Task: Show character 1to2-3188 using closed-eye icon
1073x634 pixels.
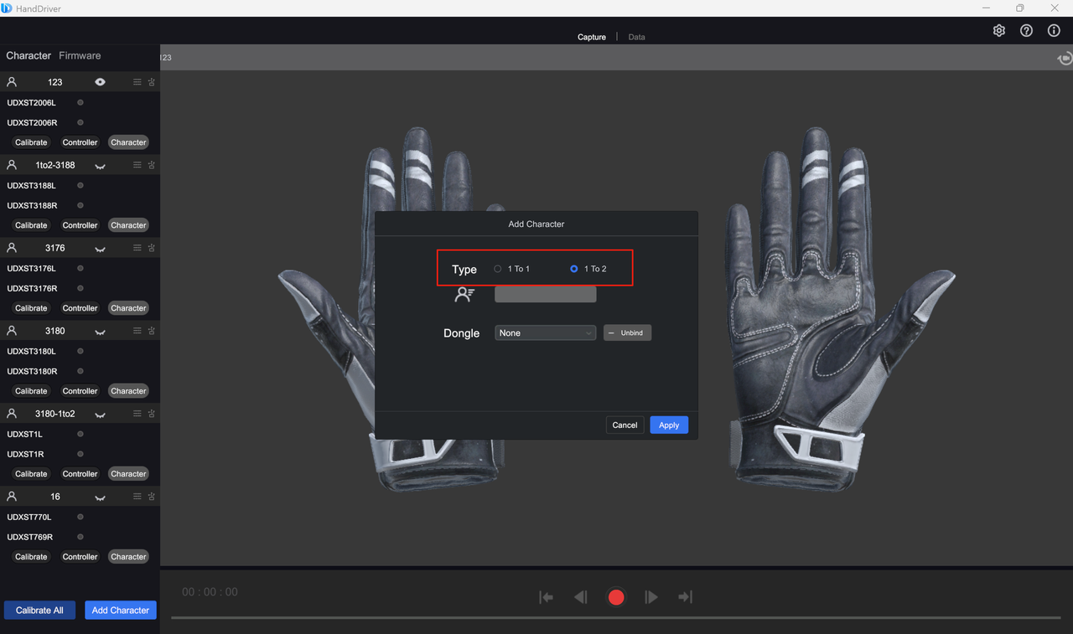Action: pos(100,166)
